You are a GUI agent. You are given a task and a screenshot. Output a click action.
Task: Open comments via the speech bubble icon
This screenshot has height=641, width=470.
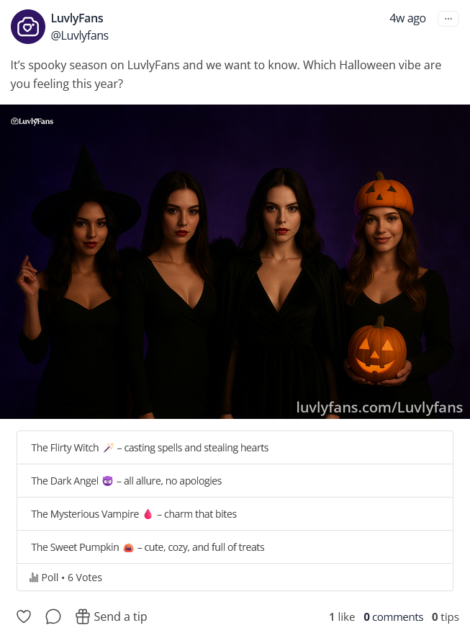(53, 616)
